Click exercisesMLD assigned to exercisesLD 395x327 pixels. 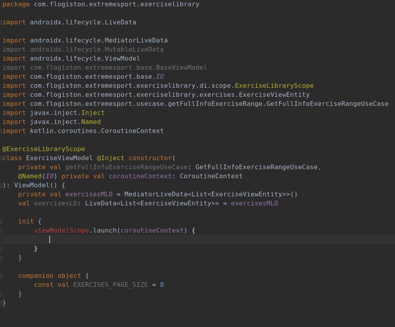(x=254, y=203)
